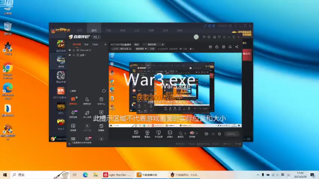
Task: Select the War3 game in the sidebar
Action: coord(61,124)
